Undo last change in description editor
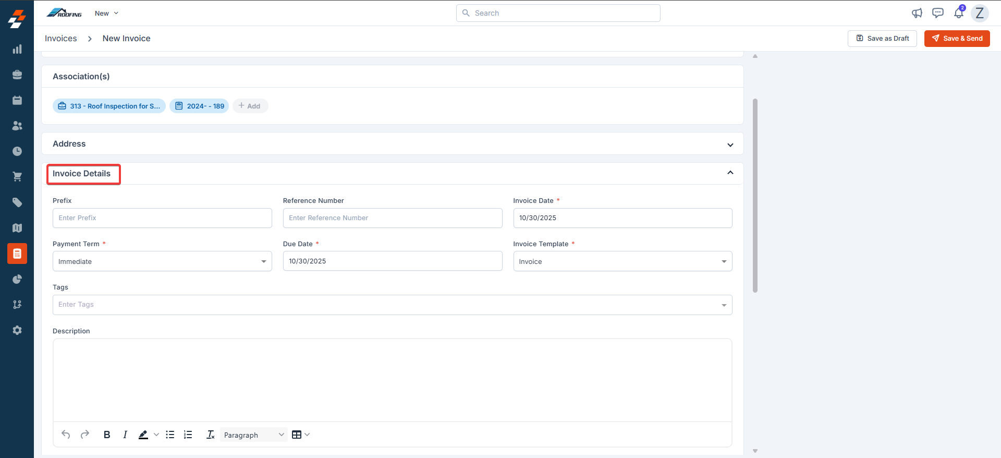The image size is (1001, 458). 66,435
